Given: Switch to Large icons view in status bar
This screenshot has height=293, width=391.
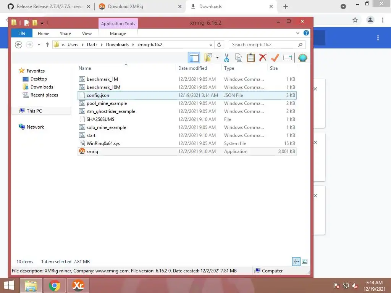Looking at the screenshot, I should click(x=305, y=261).
